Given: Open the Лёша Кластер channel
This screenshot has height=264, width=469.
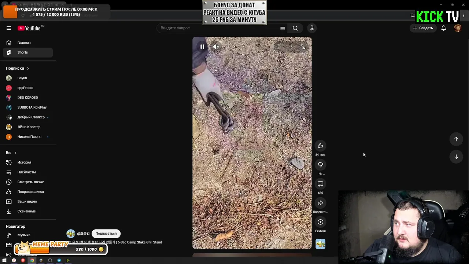Looking at the screenshot, I should click(x=28, y=127).
